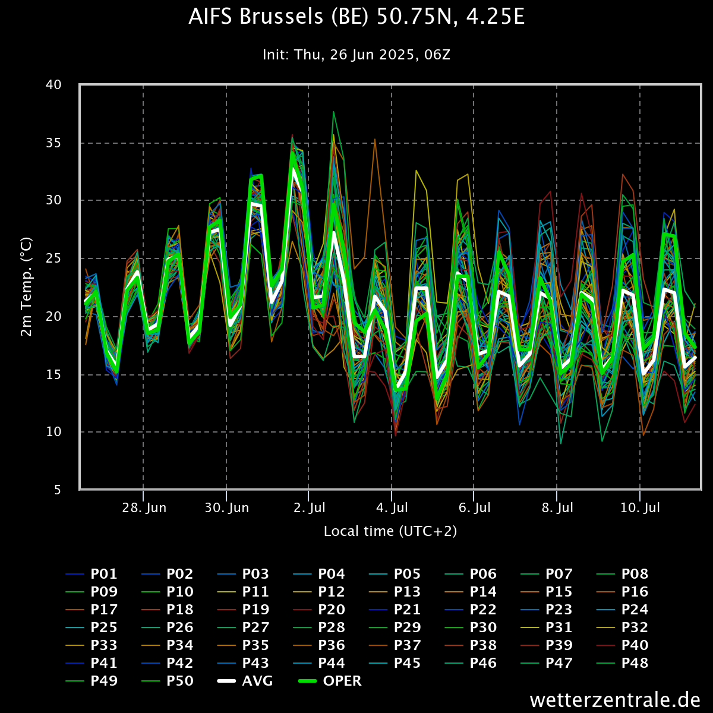Toggle the P31 ensemble member
Viewport: 713px width, 713px height.
pos(547,627)
